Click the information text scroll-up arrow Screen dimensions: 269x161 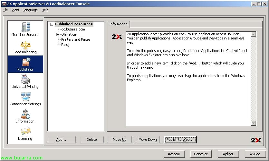[254, 34]
